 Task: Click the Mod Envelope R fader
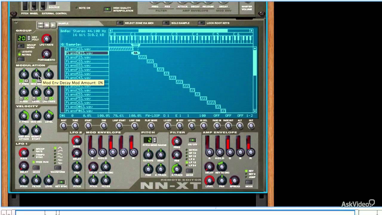point(133,146)
